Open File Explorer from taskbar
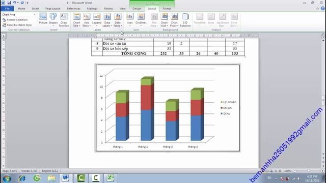Image resolution: width=326 pixels, height=183 pixels. click(51, 178)
